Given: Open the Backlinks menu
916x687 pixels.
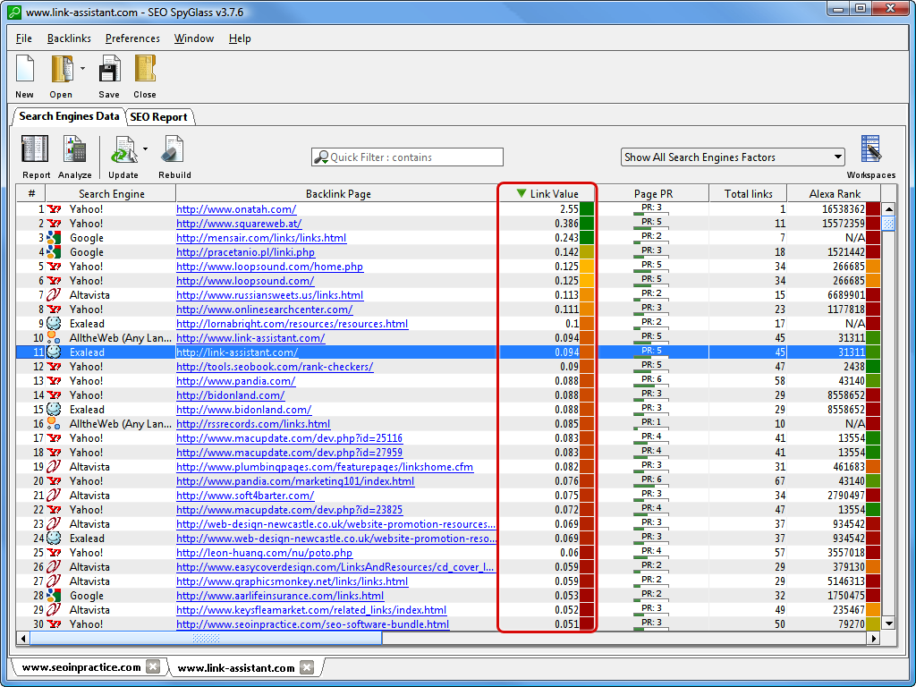Looking at the screenshot, I should pos(69,38).
